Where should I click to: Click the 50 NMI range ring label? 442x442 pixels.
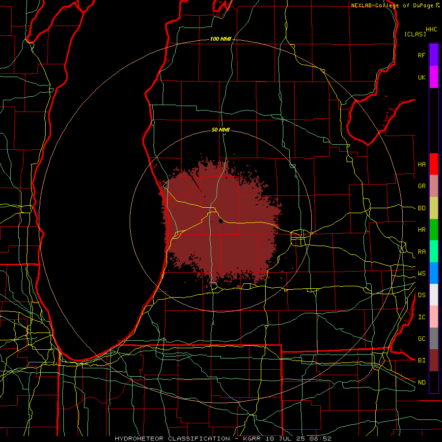pyautogui.click(x=221, y=130)
